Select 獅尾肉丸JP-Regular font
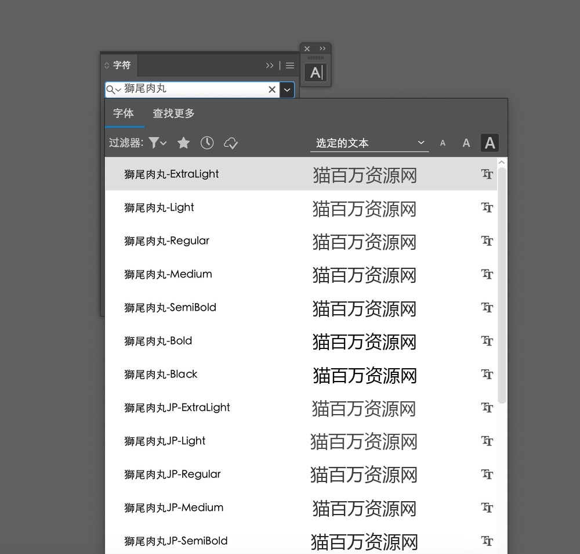Screen dimensions: 580x554 (301, 474)
